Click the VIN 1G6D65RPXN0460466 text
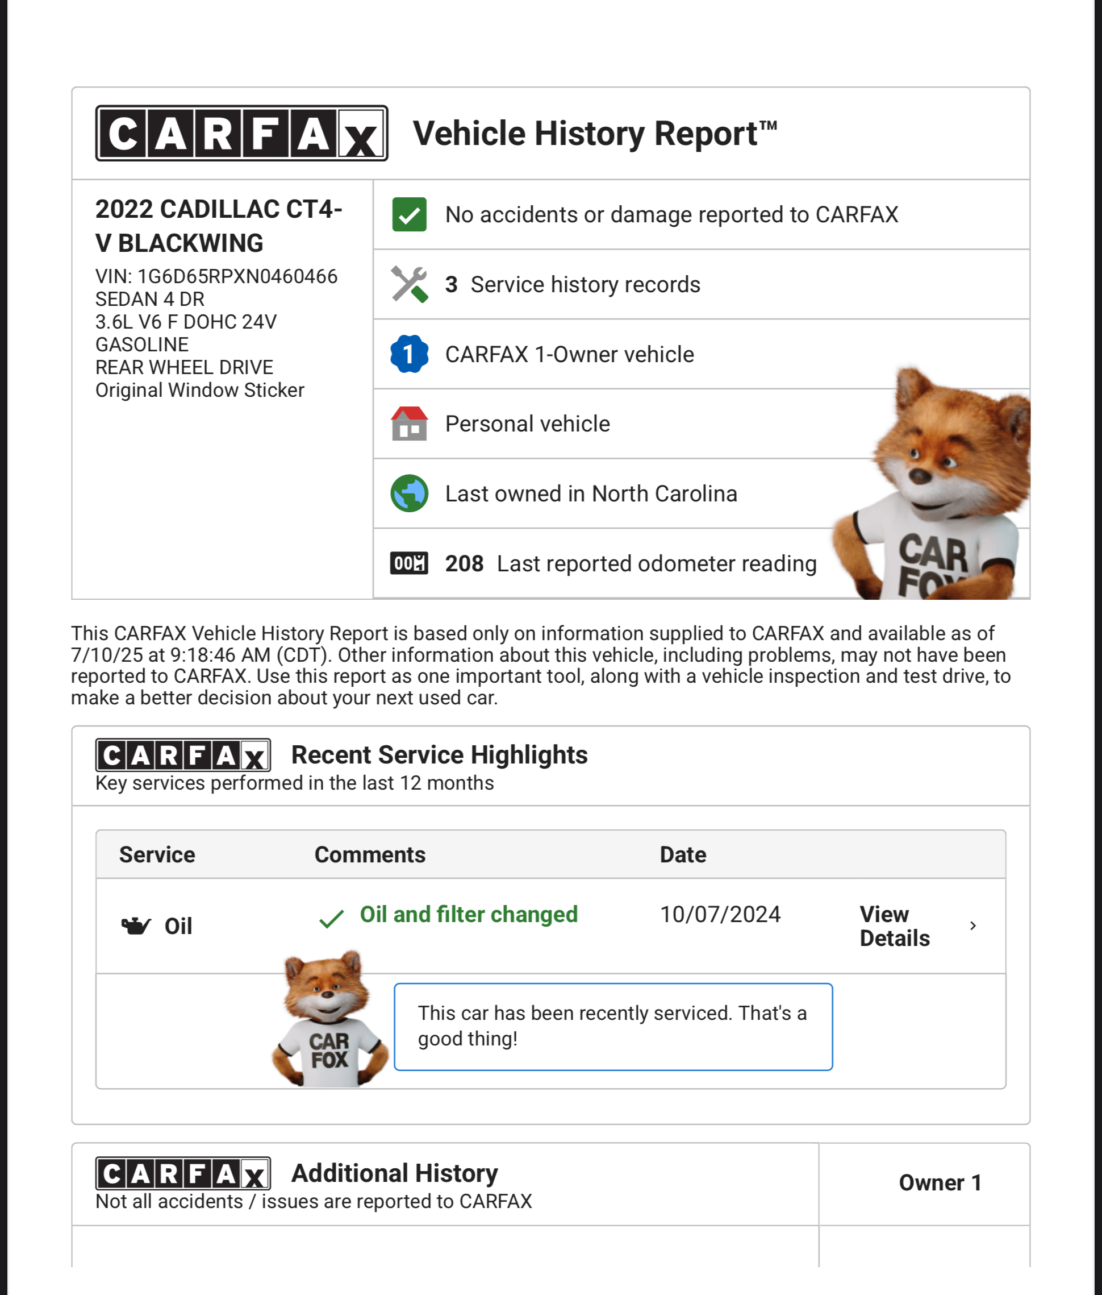This screenshot has width=1102, height=1295. click(216, 276)
